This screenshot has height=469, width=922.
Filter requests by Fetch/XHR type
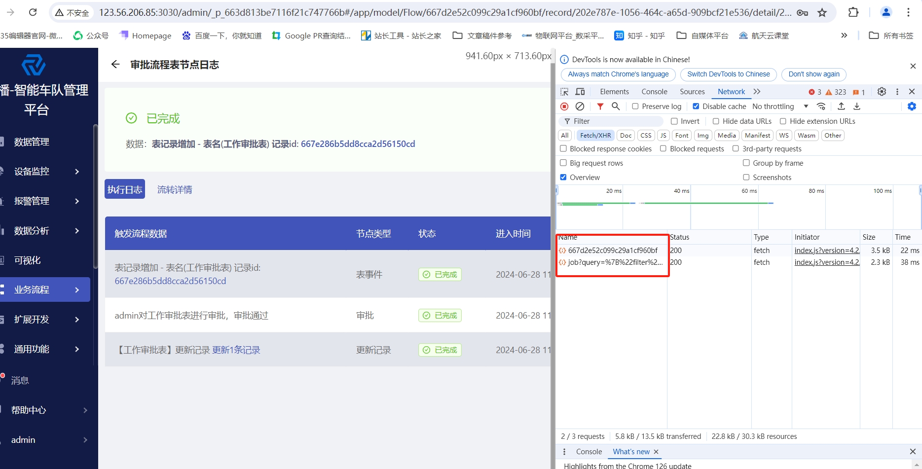595,135
